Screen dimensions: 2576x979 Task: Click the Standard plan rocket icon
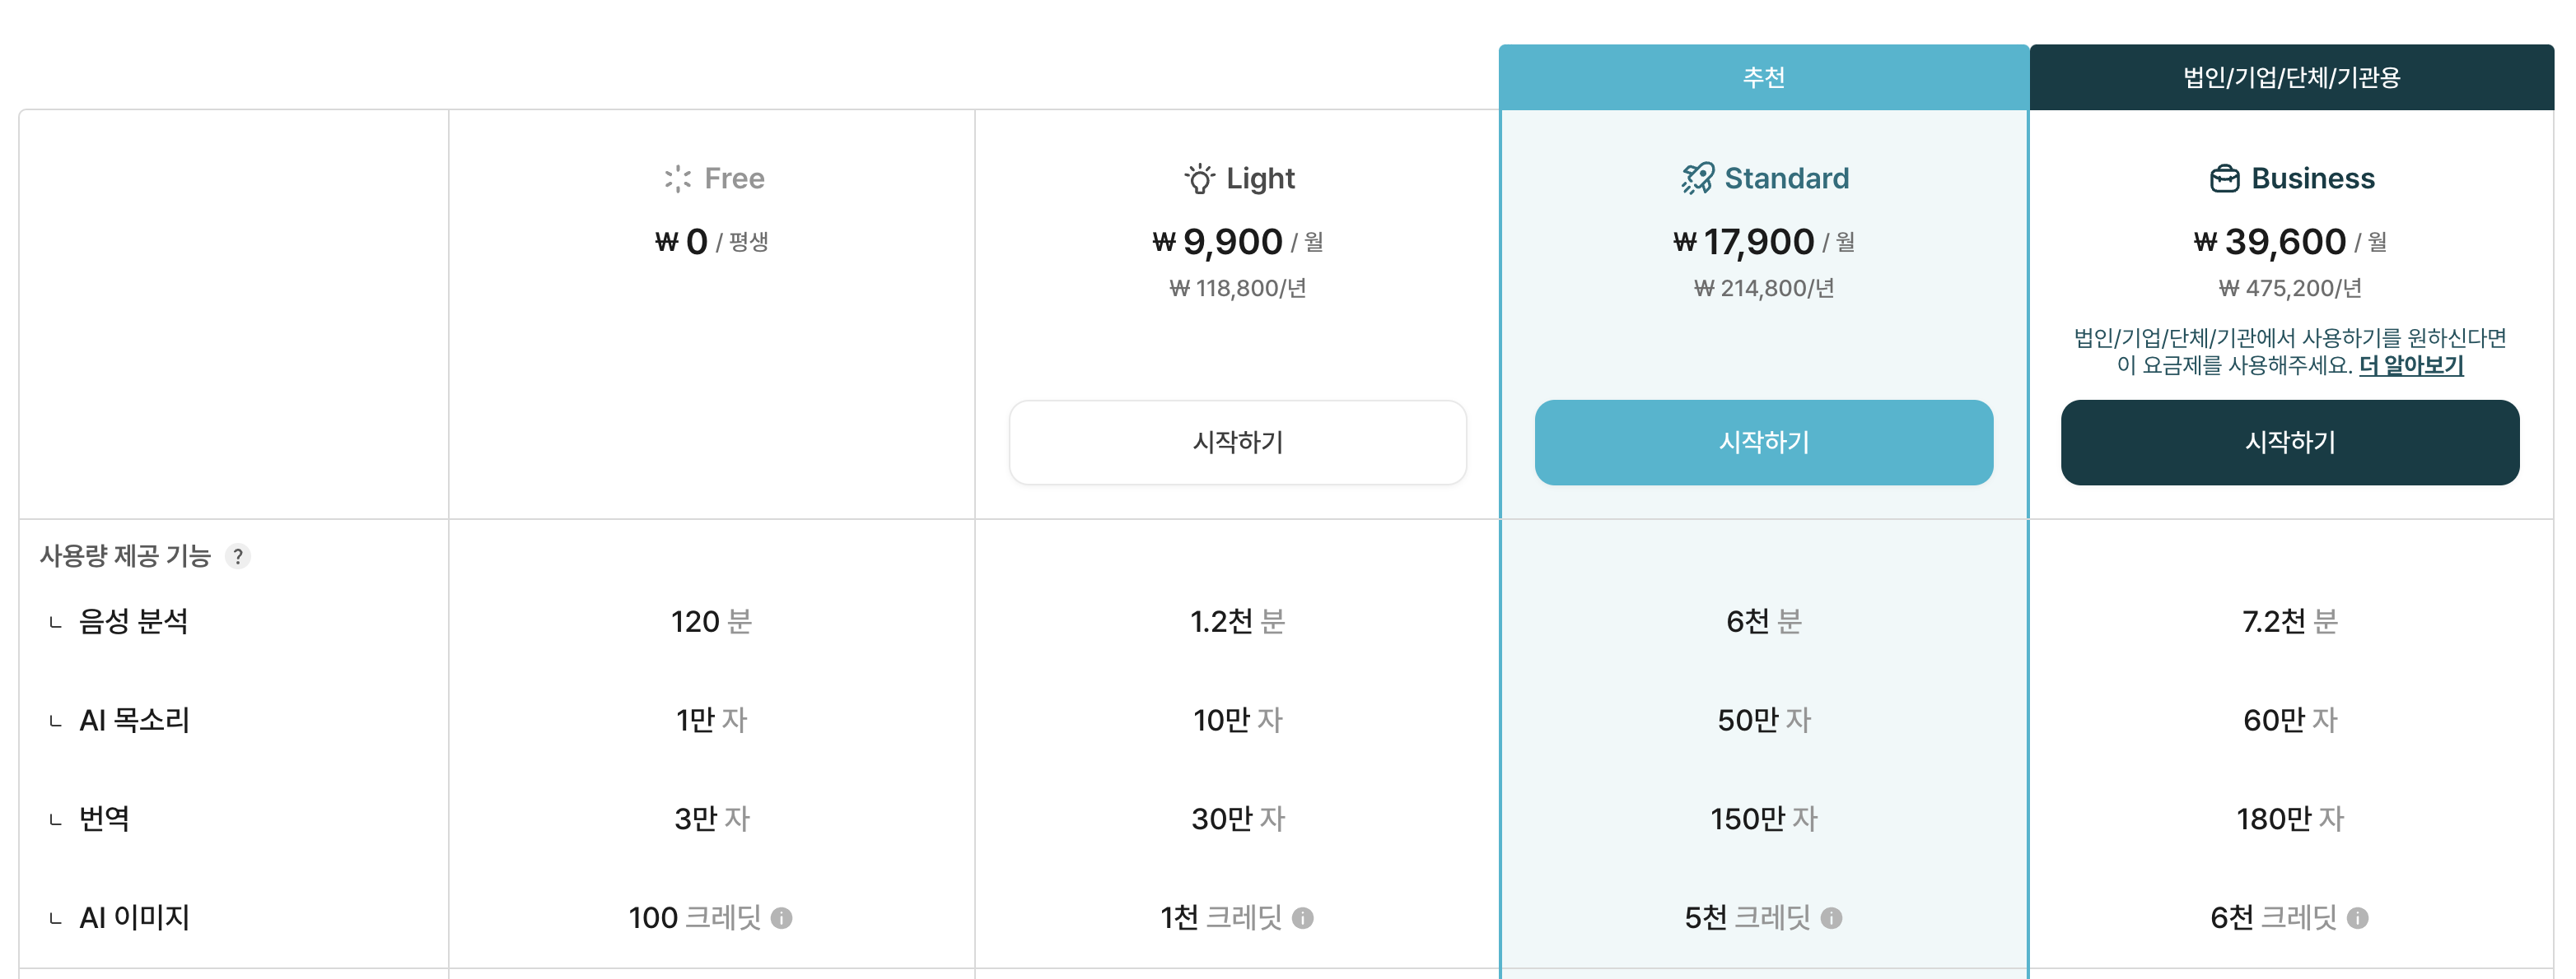1697,179
